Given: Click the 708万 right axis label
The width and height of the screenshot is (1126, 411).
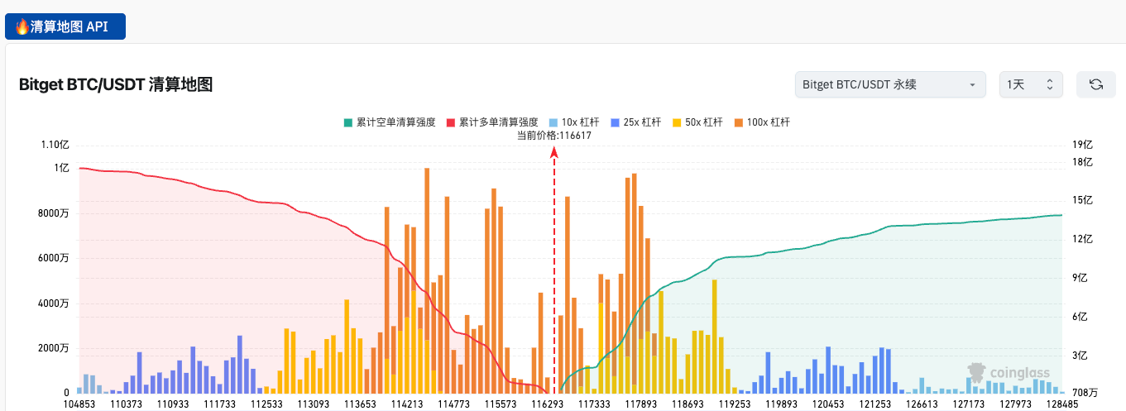Looking at the screenshot, I should (x=1085, y=392).
